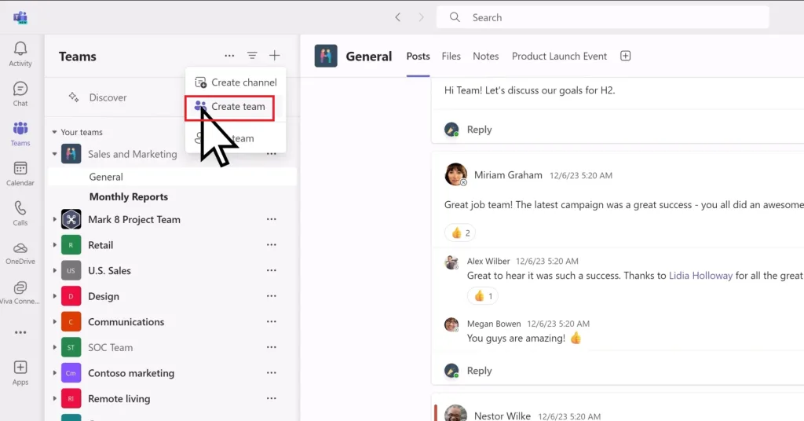Image resolution: width=804 pixels, height=421 pixels.
Task: Select Create team from the menu
Action: 237,107
